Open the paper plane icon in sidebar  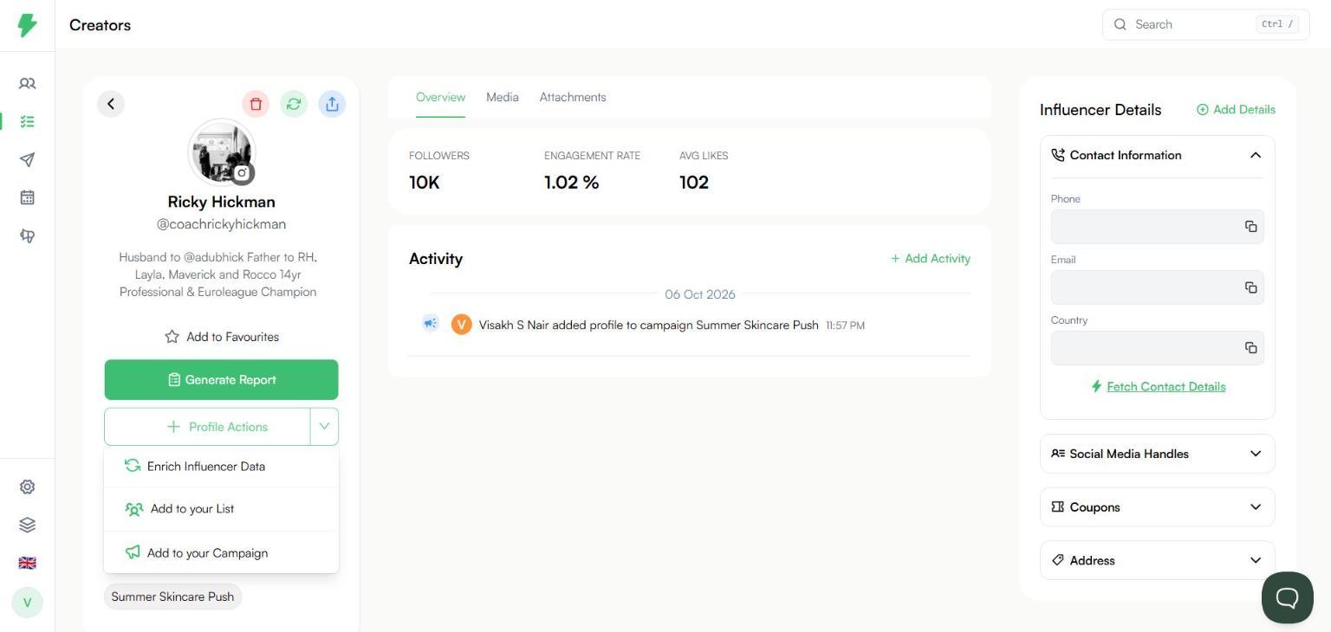click(27, 160)
